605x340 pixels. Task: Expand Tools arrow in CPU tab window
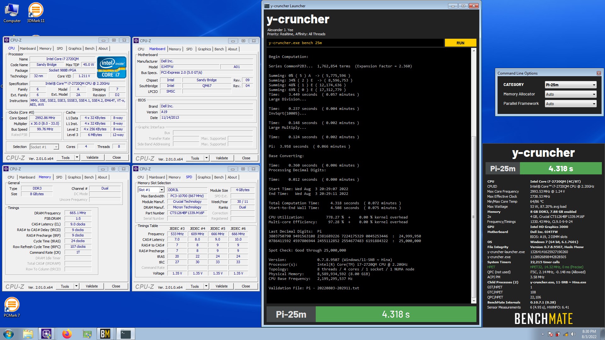[x=77, y=157]
